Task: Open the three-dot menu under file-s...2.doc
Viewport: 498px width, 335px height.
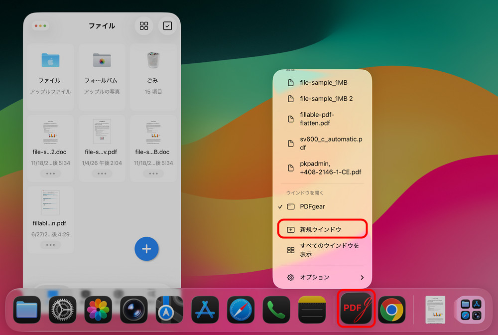Action: pos(50,173)
